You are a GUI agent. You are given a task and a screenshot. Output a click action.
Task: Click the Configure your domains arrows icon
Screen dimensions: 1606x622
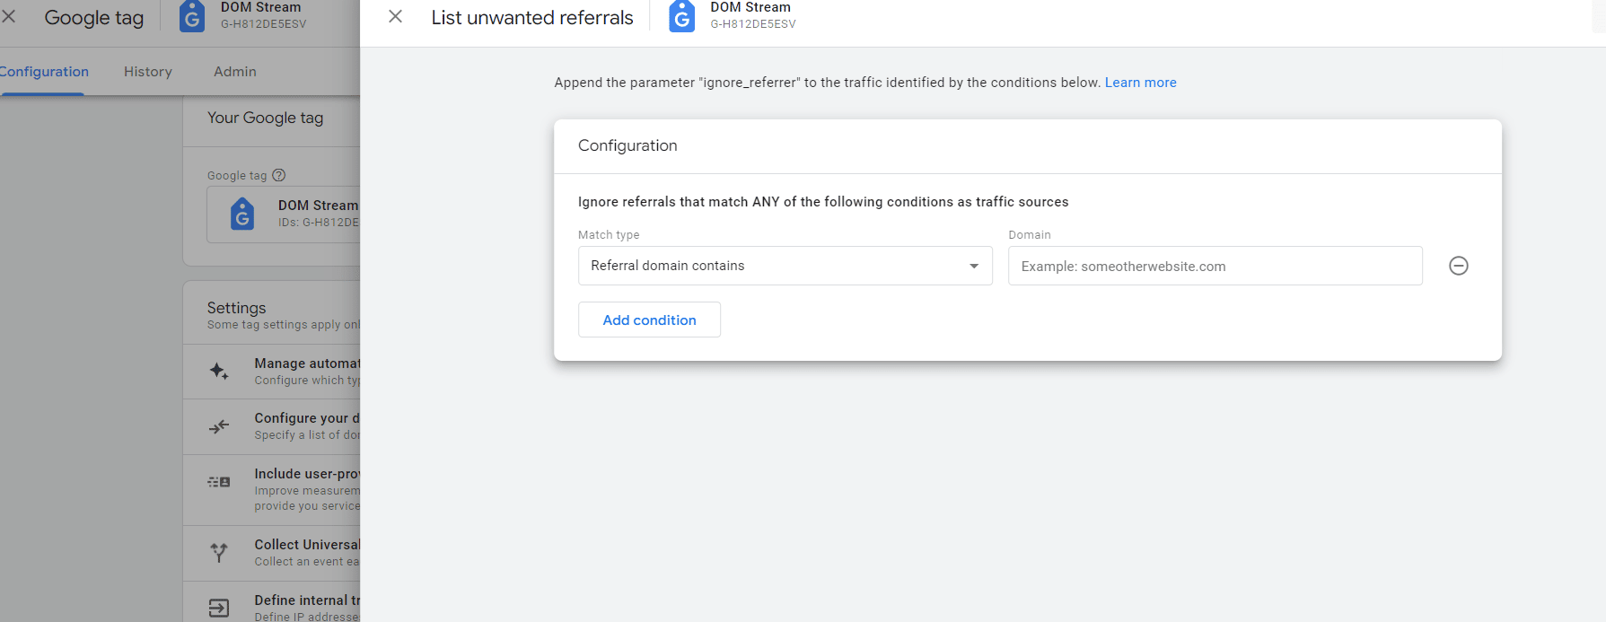[219, 426]
